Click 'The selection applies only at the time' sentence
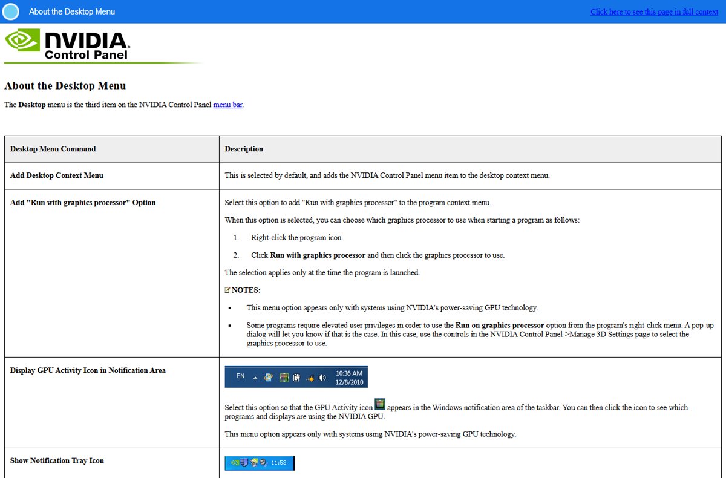The image size is (726, 478). point(322,273)
